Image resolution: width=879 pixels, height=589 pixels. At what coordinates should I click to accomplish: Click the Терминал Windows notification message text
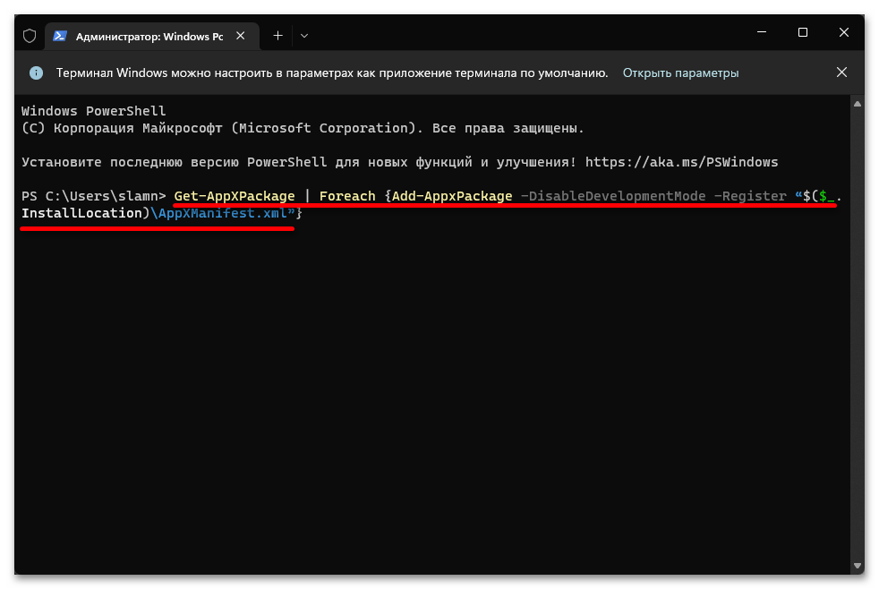pos(332,73)
